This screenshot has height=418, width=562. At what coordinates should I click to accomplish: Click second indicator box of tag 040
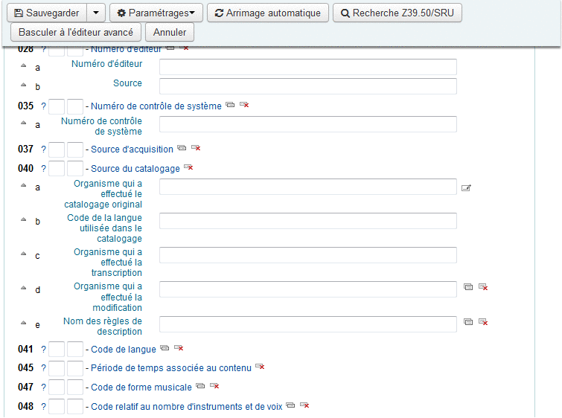(x=75, y=168)
